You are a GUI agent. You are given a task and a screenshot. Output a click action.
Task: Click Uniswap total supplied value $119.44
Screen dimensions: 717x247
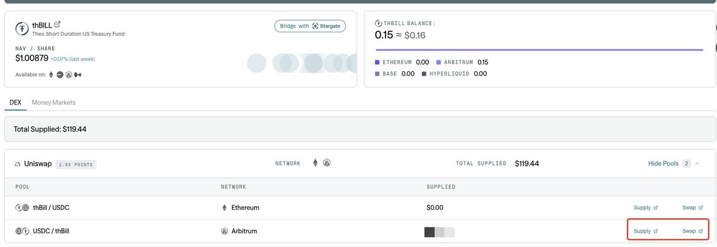tap(527, 163)
